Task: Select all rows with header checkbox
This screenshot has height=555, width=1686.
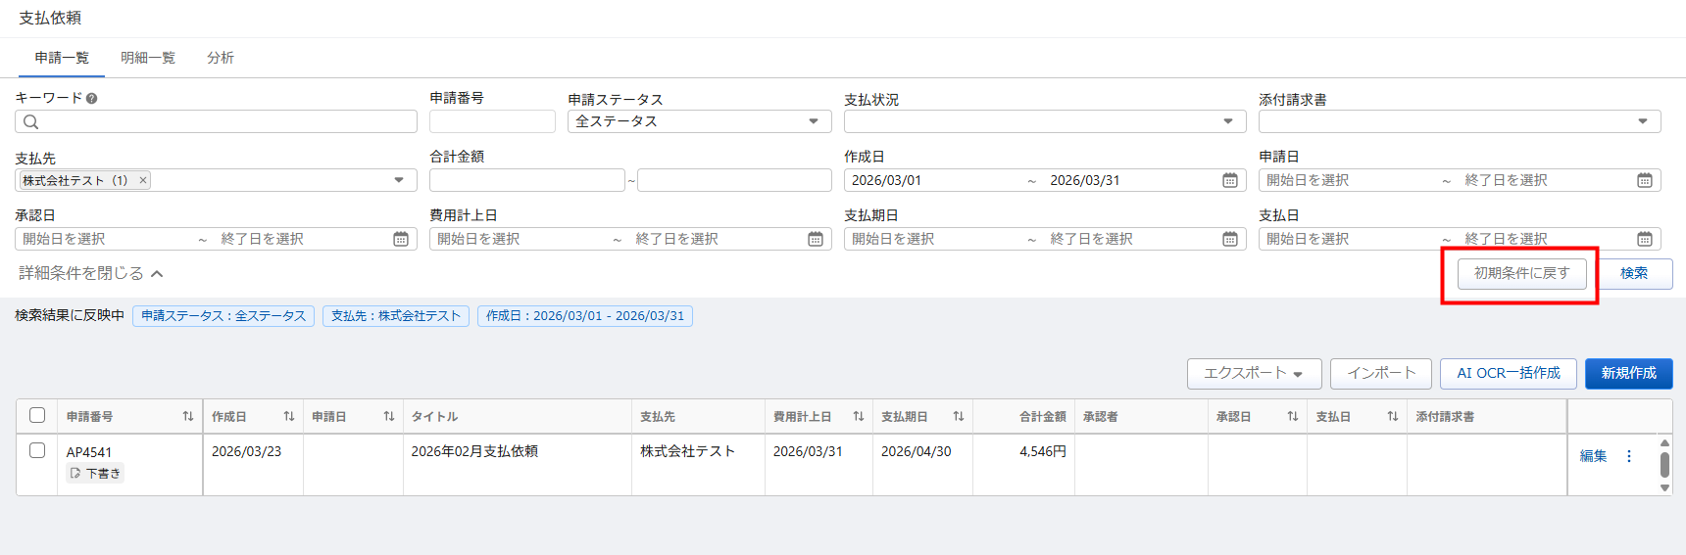Action: 37,415
